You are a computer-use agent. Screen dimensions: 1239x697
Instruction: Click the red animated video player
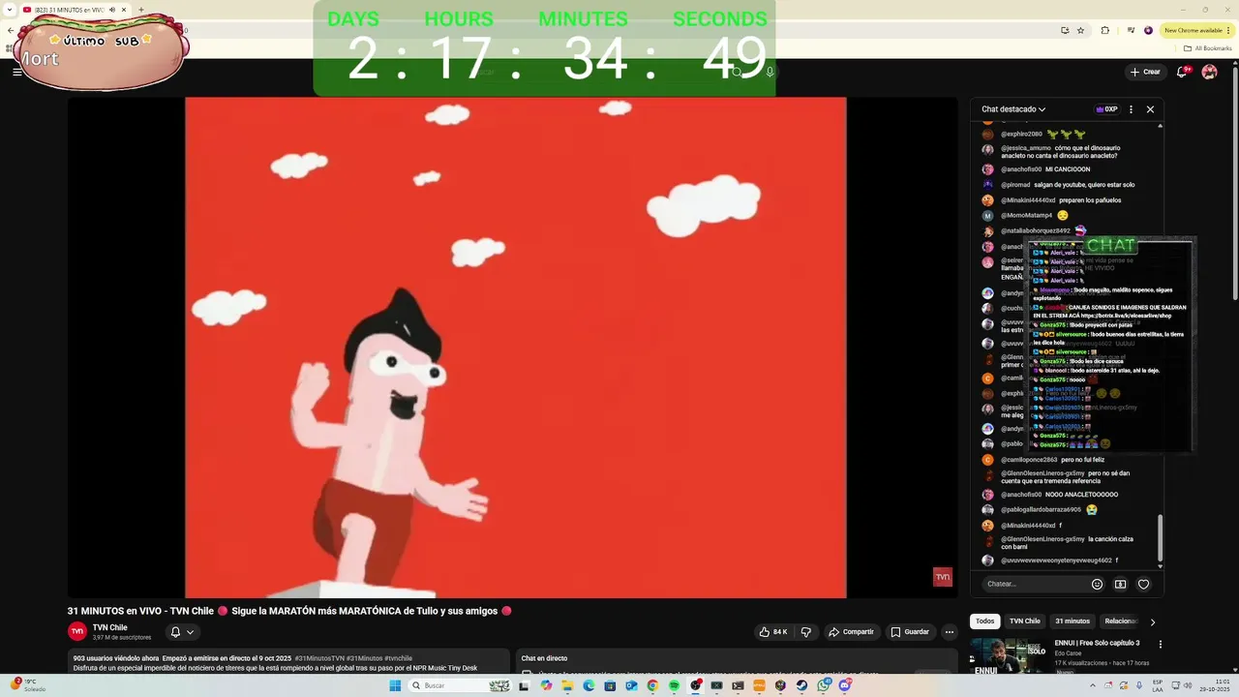pos(515,348)
